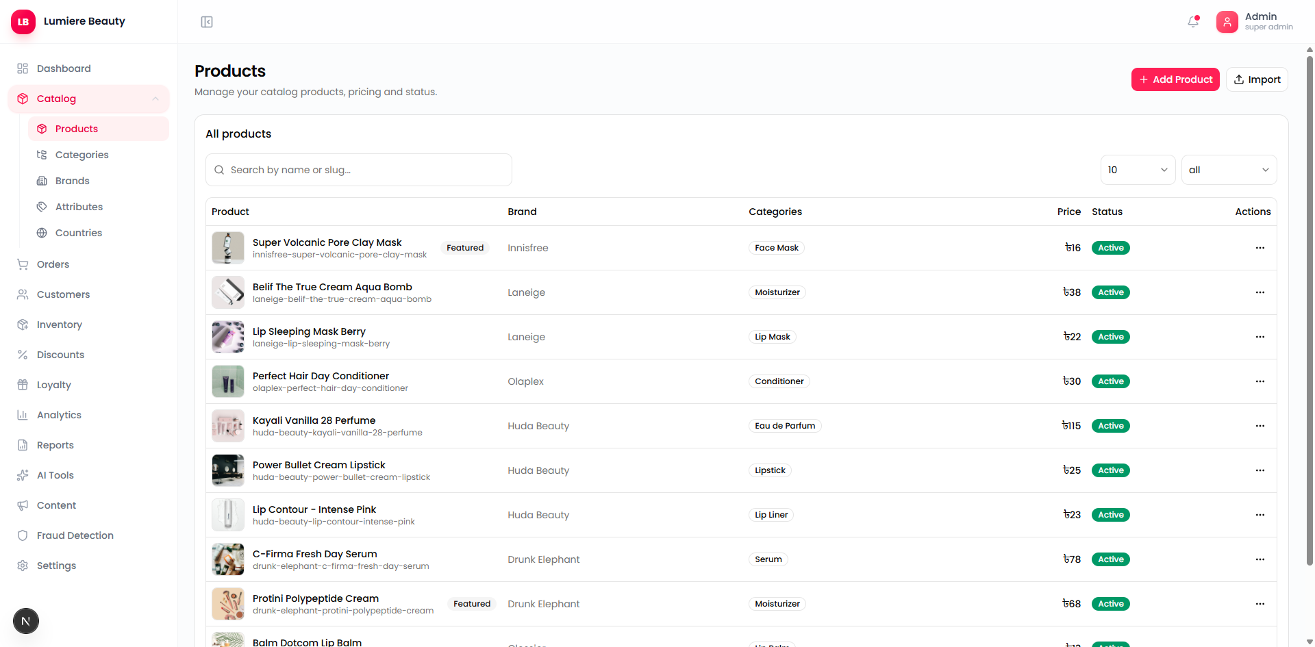Open actions menu for Lip Contour - Intense Pink

coord(1260,515)
